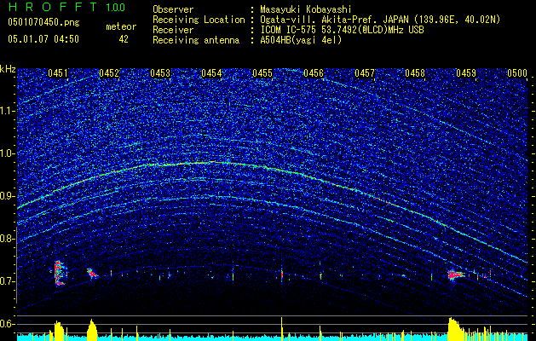Select the file name 0501070450.png
The image size is (536, 341).
(x=43, y=23)
